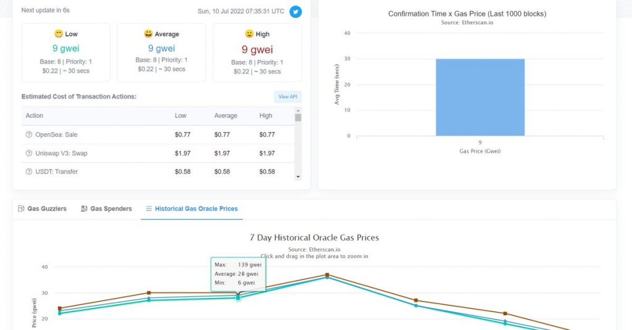632x330 pixels.
Task: Select Historical Gas Oracle Prices tab
Action: [x=192, y=209]
